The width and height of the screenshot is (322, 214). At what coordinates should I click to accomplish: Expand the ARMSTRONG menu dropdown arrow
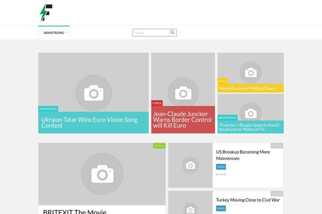click(x=66, y=33)
